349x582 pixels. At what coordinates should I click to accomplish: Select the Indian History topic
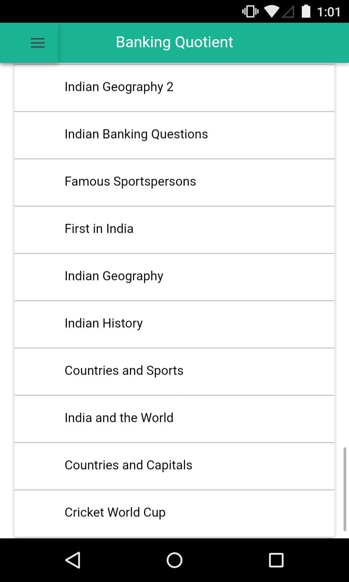click(174, 324)
